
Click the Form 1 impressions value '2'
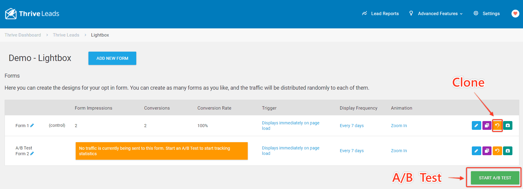(x=76, y=126)
